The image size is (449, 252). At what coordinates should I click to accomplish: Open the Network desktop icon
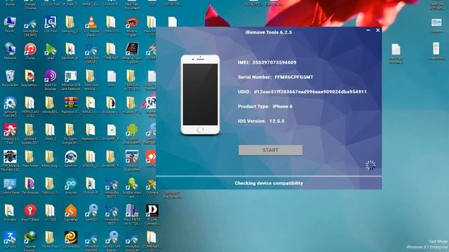pyautogui.click(x=10, y=51)
